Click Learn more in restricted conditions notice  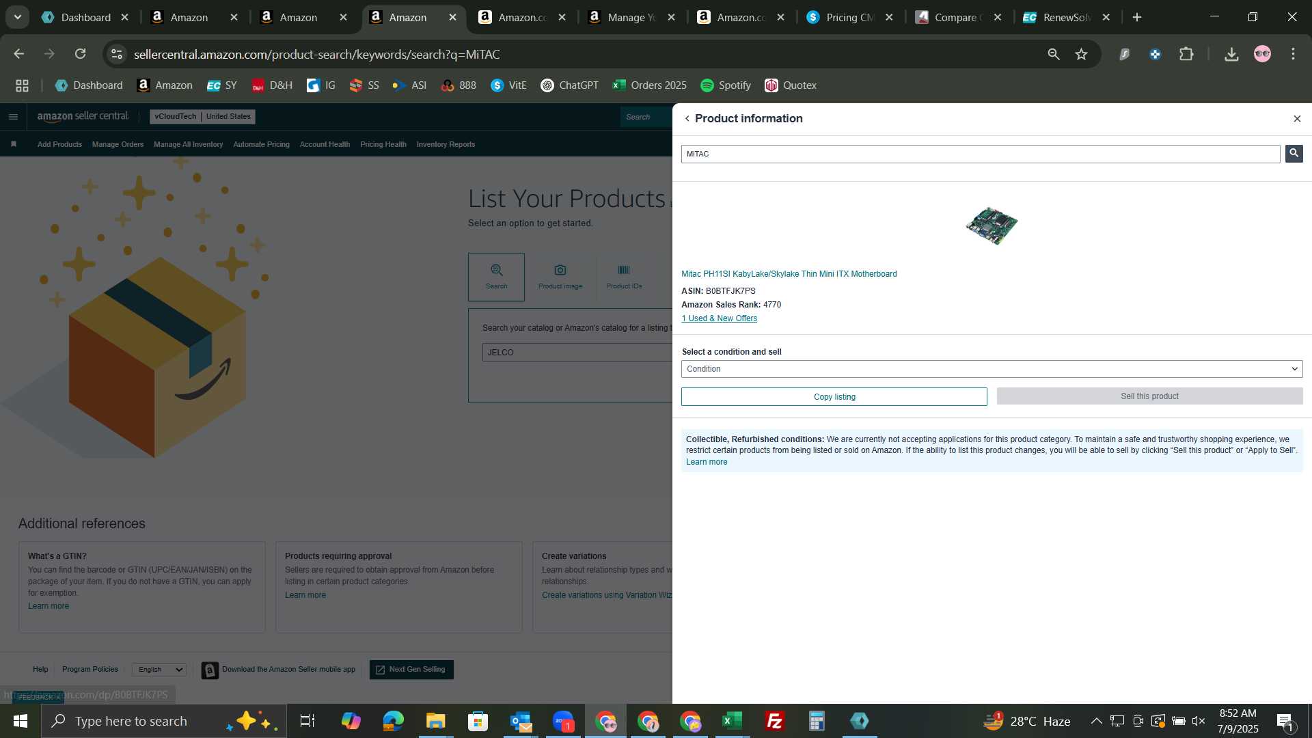pos(707,462)
